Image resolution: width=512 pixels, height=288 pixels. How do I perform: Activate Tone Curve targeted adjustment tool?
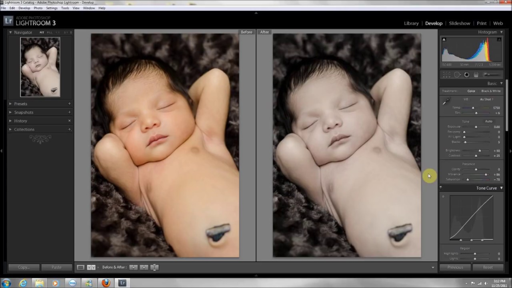coord(443,196)
